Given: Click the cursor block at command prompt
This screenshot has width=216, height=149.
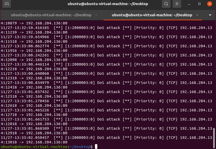Looking at the screenshot, I should 96,147.
